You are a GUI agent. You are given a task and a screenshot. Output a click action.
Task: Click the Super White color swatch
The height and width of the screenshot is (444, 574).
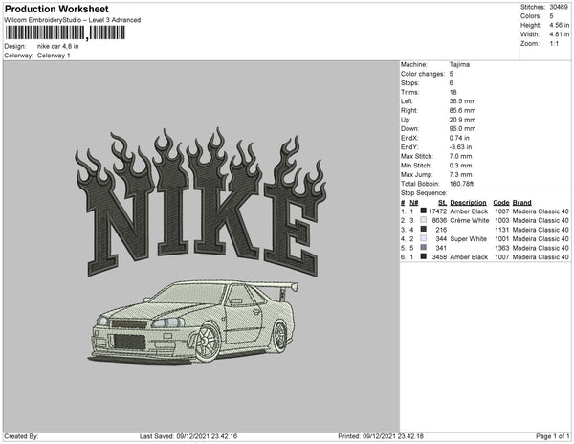424,238
